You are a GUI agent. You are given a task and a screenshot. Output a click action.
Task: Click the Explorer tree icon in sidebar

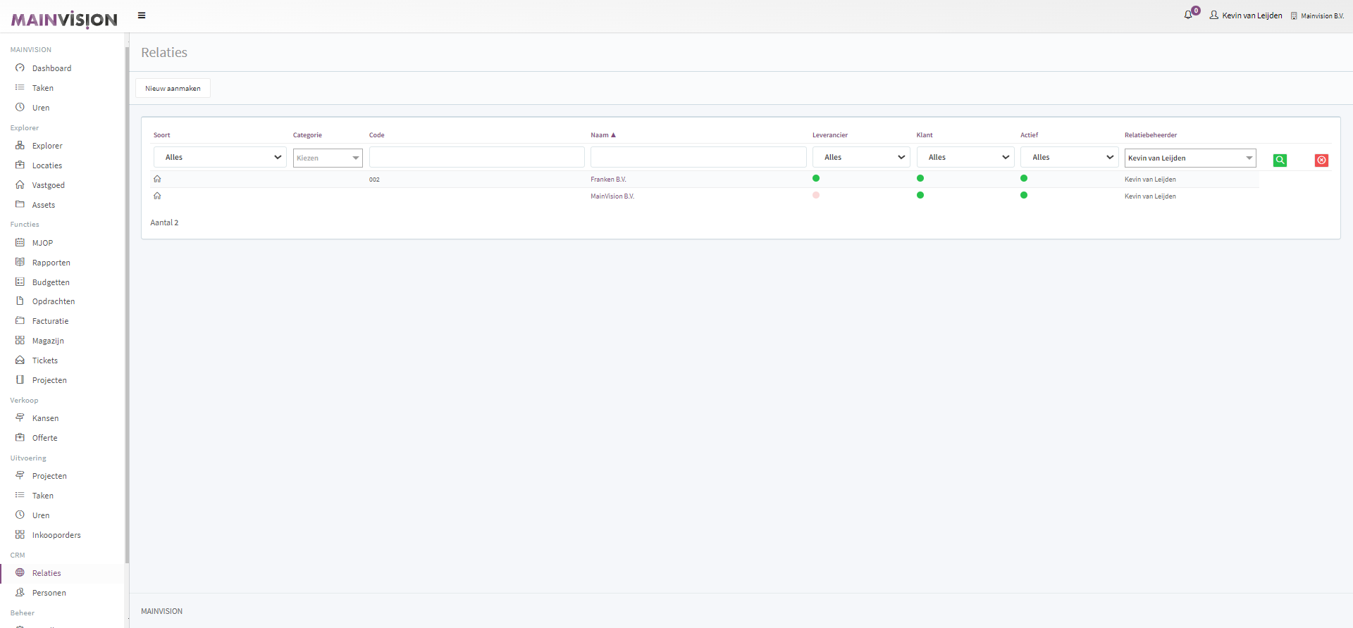[20, 145]
